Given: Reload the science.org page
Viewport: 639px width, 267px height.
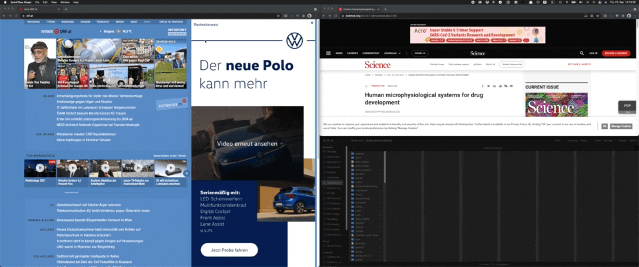Looking at the screenshot, I should coord(336,15).
